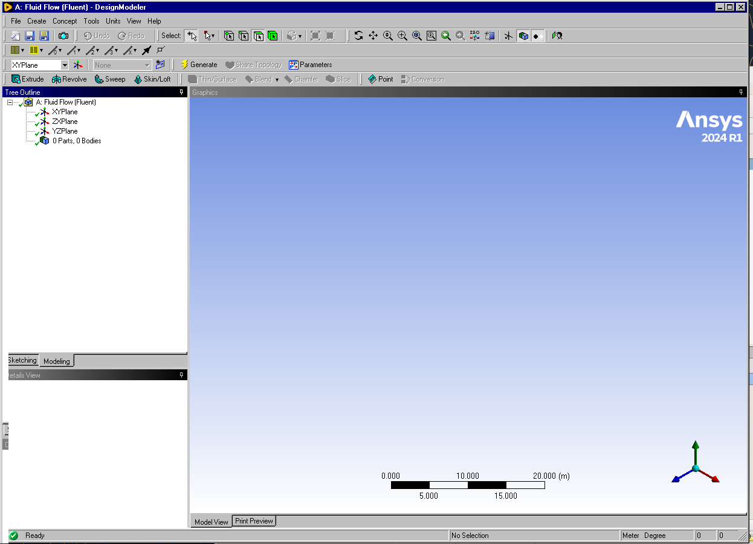753x544 pixels.
Task: Click the Generate button
Action: click(x=199, y=65)
